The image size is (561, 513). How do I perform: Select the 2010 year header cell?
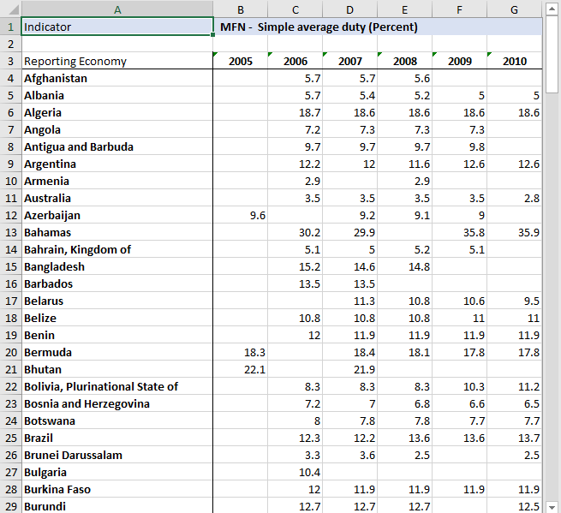tap(514, 61)
